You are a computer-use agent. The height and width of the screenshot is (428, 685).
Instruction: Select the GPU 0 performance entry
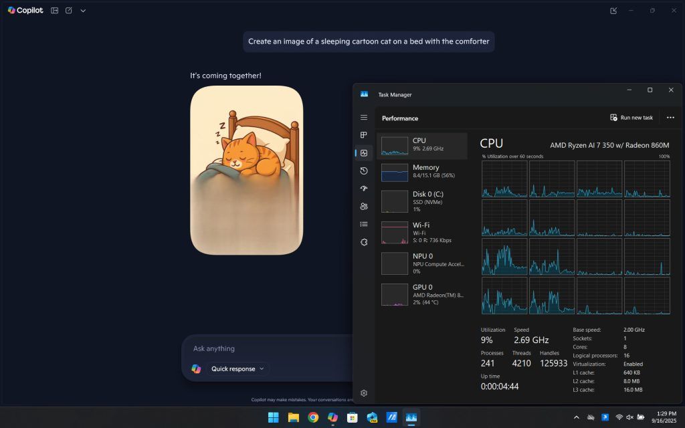click(x=422, y=294)
